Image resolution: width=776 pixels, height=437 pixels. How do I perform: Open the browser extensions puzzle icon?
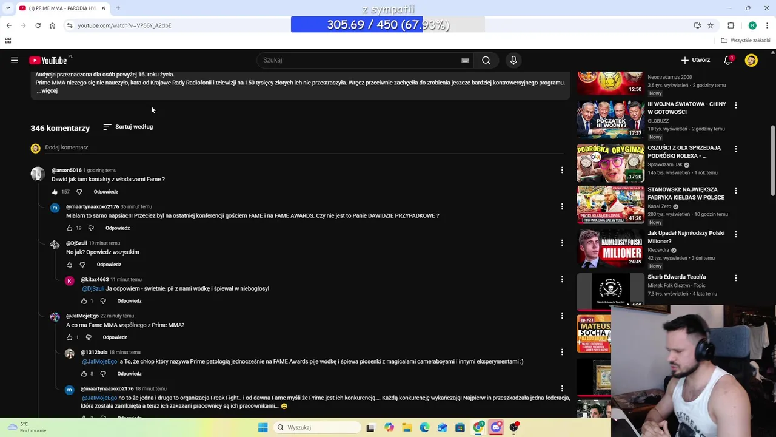731,25
